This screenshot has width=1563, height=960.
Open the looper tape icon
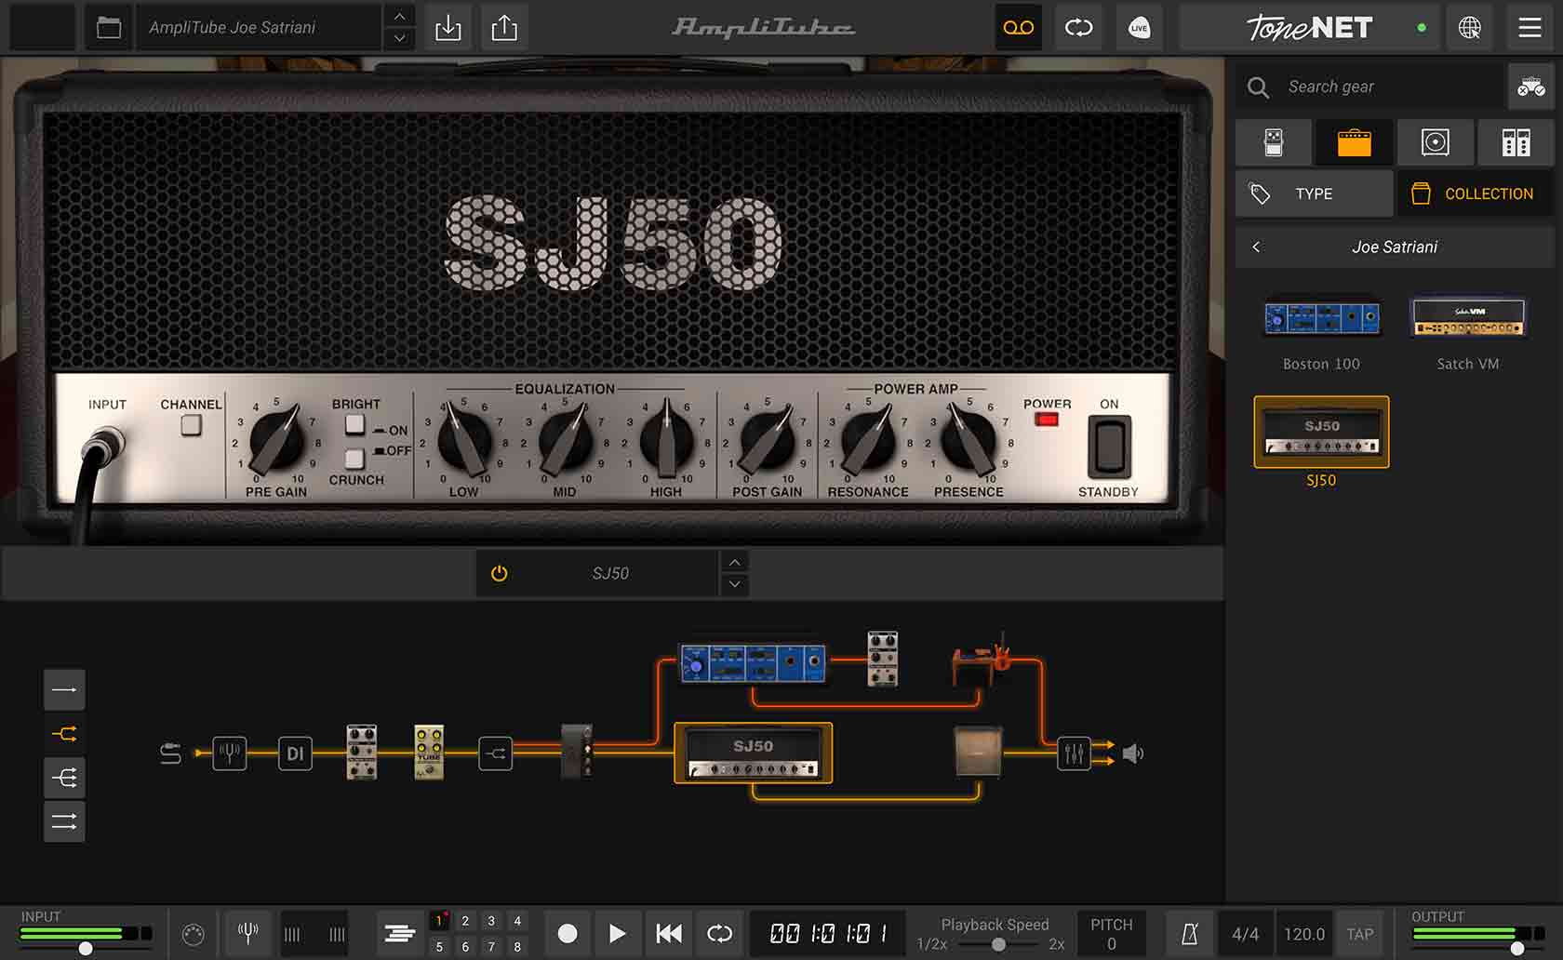tap(1019, 28)
